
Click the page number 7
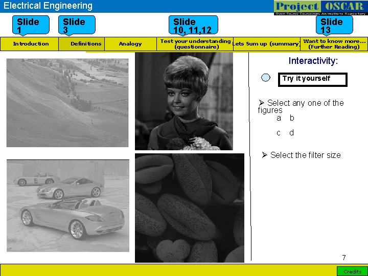344,258
